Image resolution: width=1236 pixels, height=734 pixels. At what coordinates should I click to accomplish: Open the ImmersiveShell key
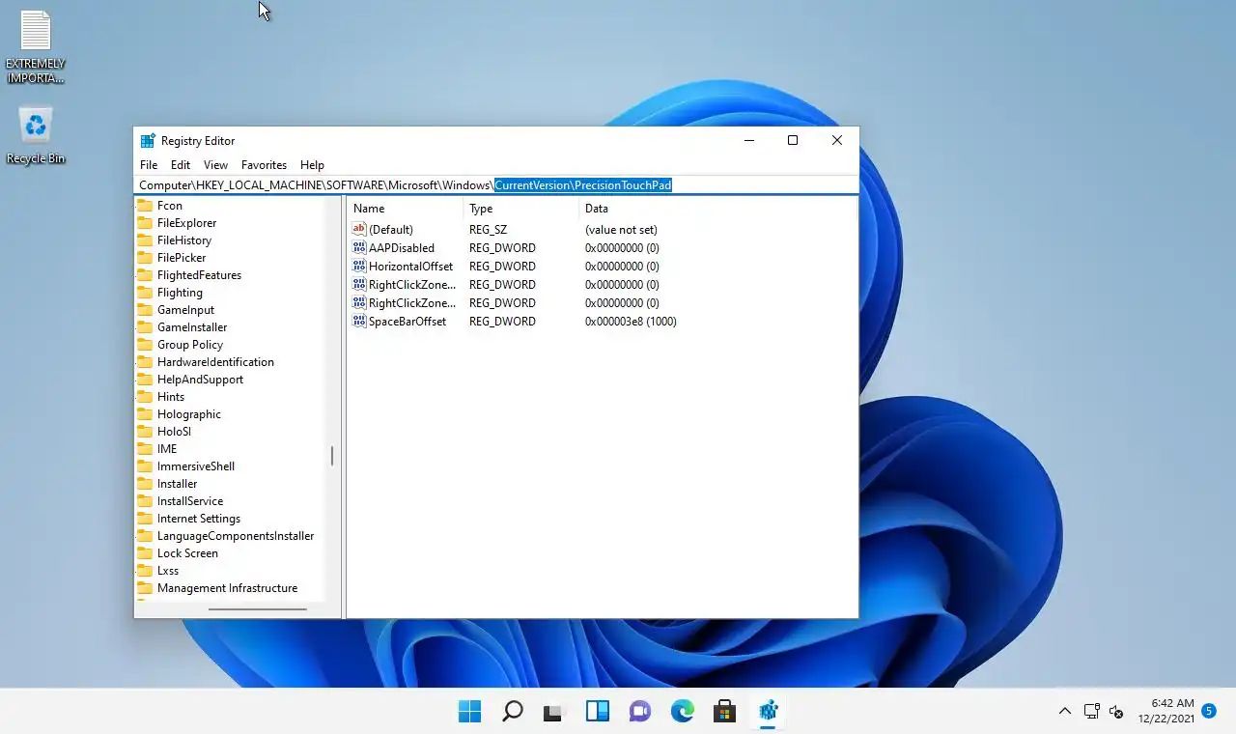click(196, 466)
